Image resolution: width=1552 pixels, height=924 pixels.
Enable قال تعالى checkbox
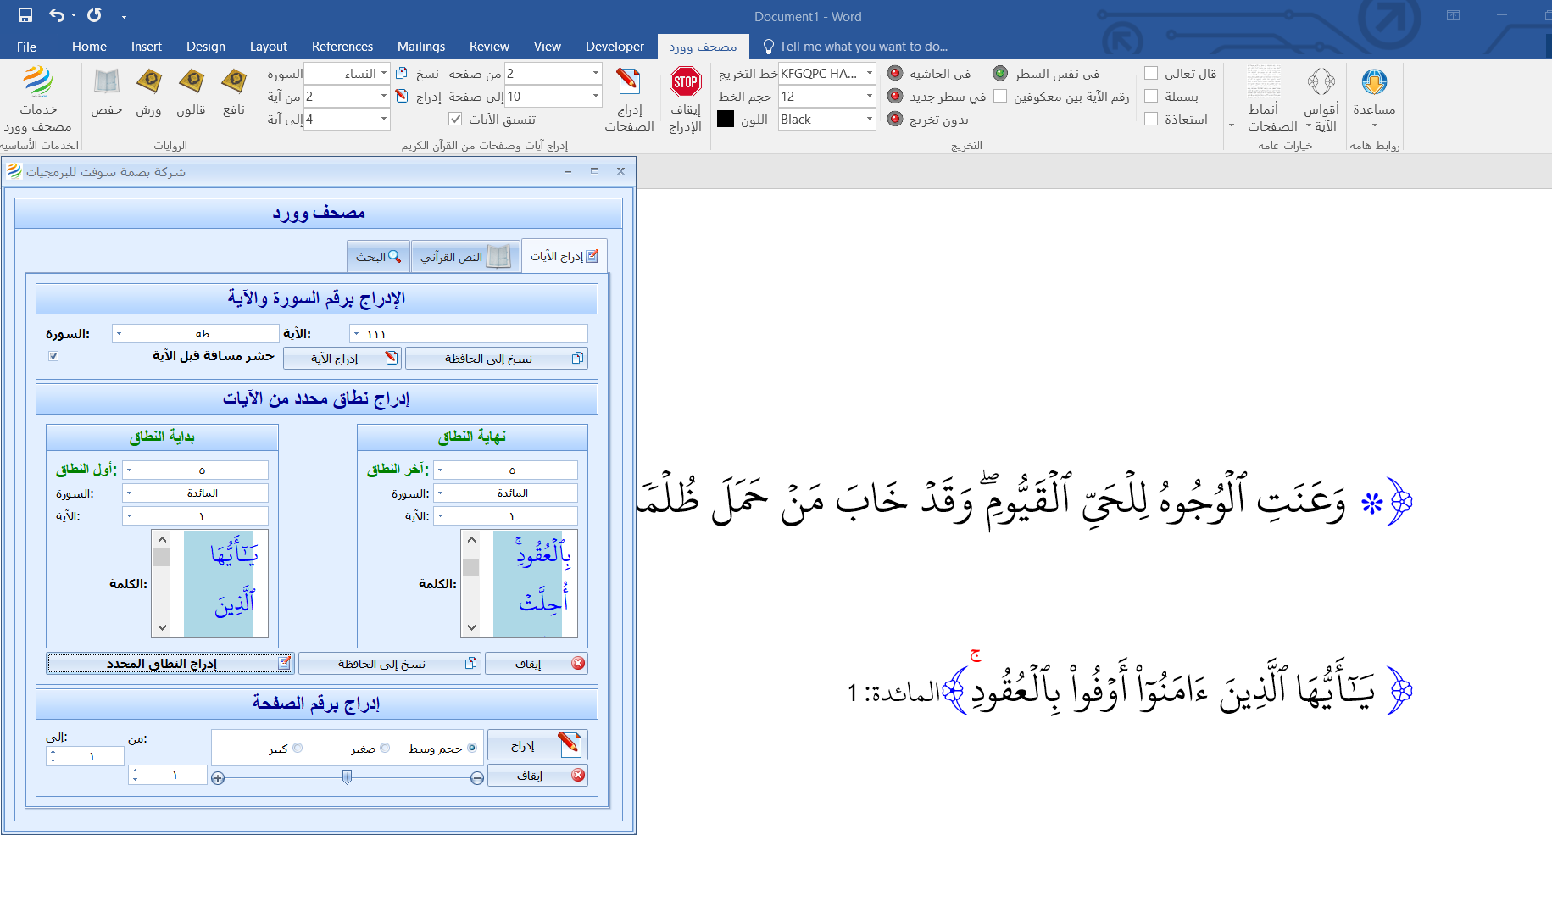pyautogui.click(x=1151, y=74)
